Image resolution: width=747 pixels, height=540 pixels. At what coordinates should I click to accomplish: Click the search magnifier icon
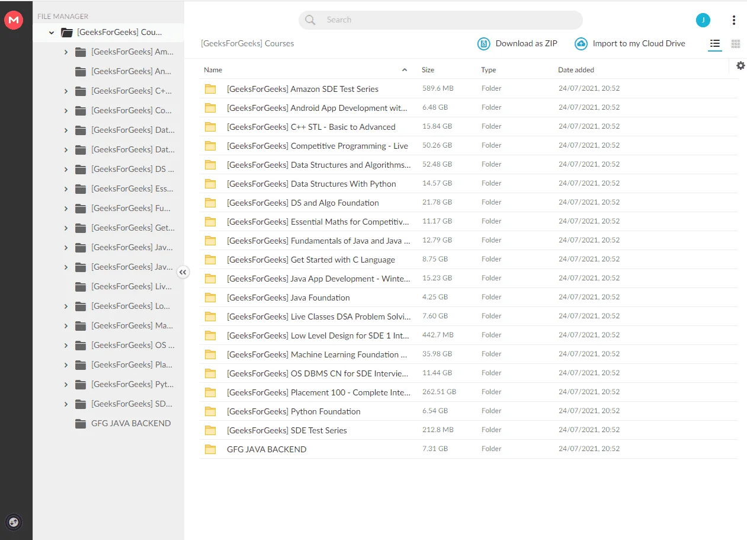pyautogui.click(x=310, y=20)
